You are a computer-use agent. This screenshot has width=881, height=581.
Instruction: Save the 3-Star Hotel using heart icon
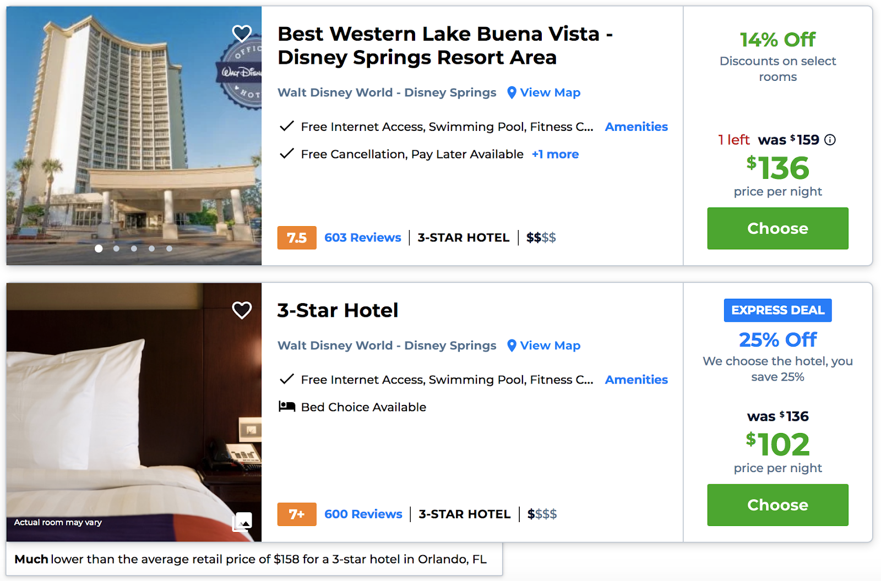coord(242,310)
